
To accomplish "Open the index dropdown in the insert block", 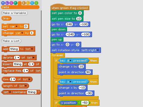I will pyautogui.click(x=31, y=64).
